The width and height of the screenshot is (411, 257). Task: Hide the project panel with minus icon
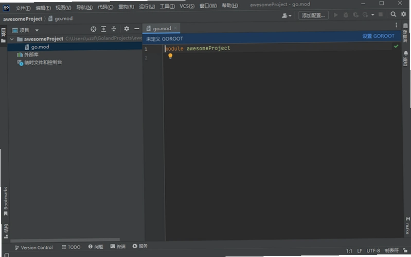pos(136,29)
